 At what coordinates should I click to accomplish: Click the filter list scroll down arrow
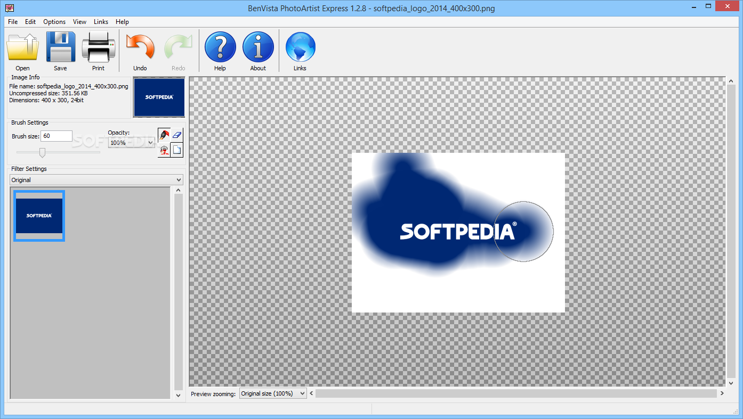(179, 395)
